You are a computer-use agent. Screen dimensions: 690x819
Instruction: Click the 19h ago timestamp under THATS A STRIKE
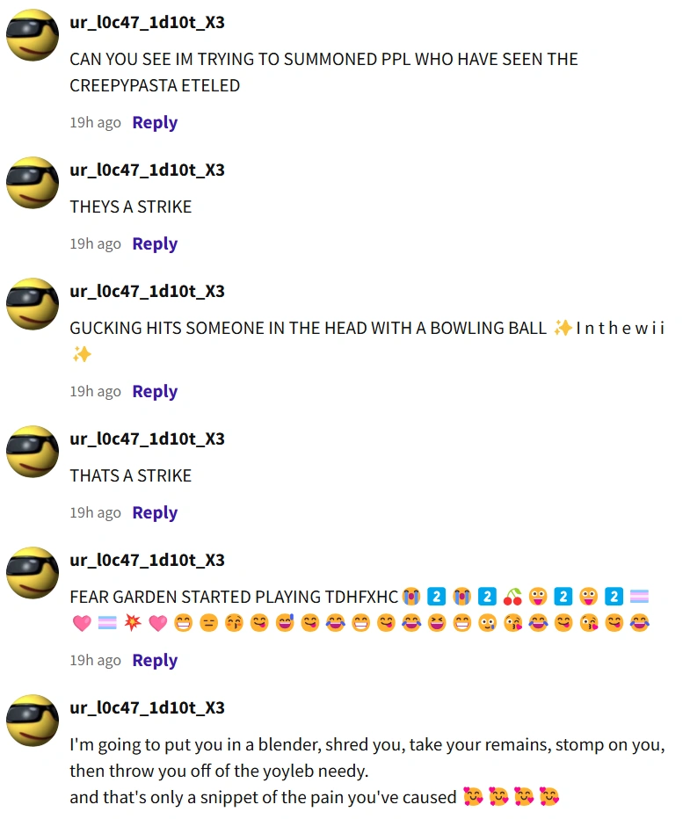point(96,513)
